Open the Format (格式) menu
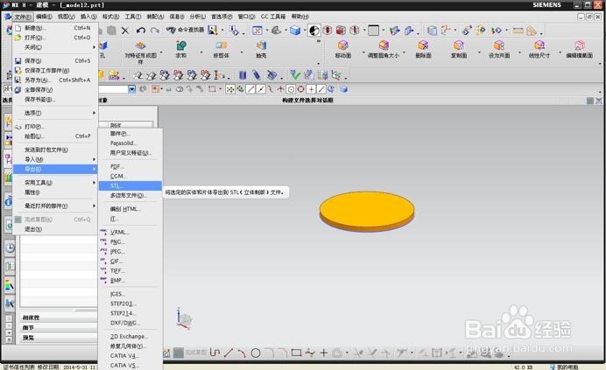Image resolution: width=606 pixels, height=370 pixels. pos(110,17)
